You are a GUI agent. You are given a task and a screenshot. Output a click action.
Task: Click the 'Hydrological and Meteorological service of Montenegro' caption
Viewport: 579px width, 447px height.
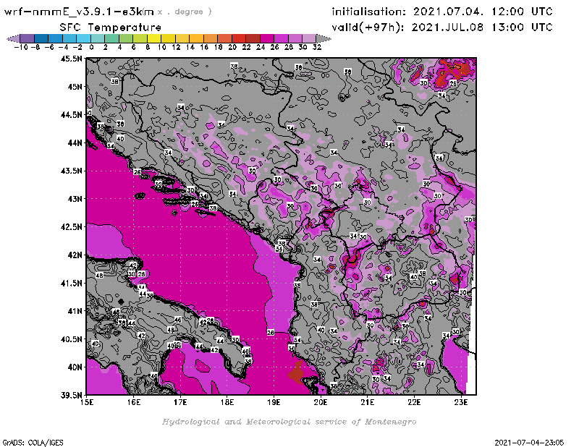[x=289, y=422]
